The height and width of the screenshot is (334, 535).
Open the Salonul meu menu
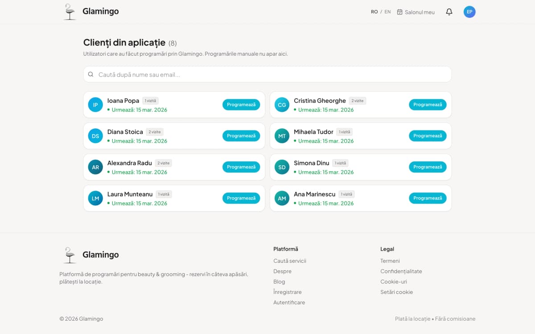point(416,12)
